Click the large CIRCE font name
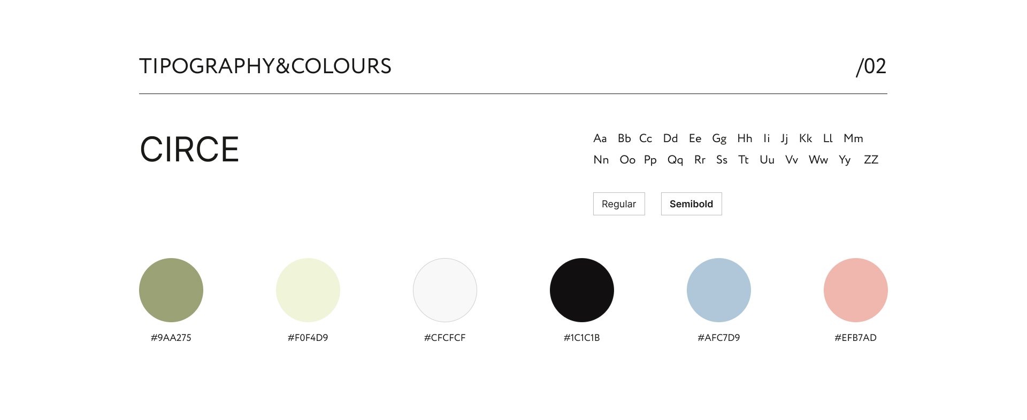Image resolution: width=1027 pixels, height=420 pixels. [x=189, y=149]
